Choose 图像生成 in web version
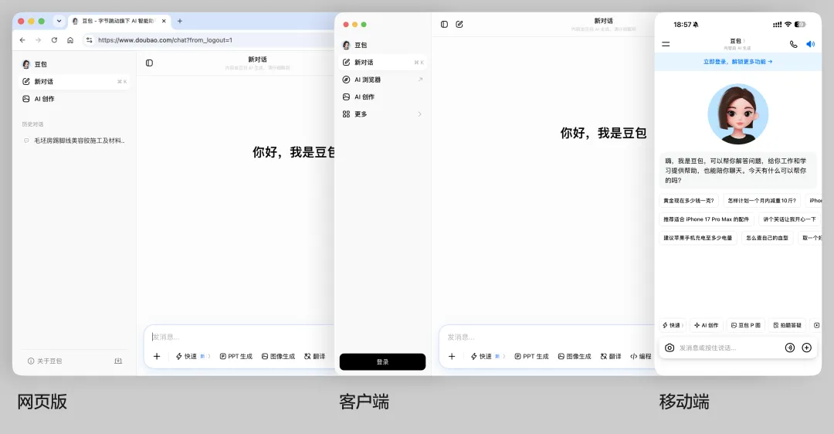 tap(278, 356)
